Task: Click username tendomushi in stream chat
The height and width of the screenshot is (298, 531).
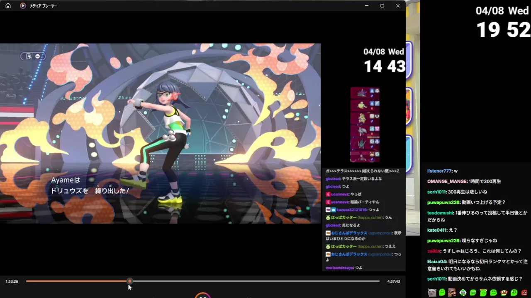Action: (x=440, y=213)
